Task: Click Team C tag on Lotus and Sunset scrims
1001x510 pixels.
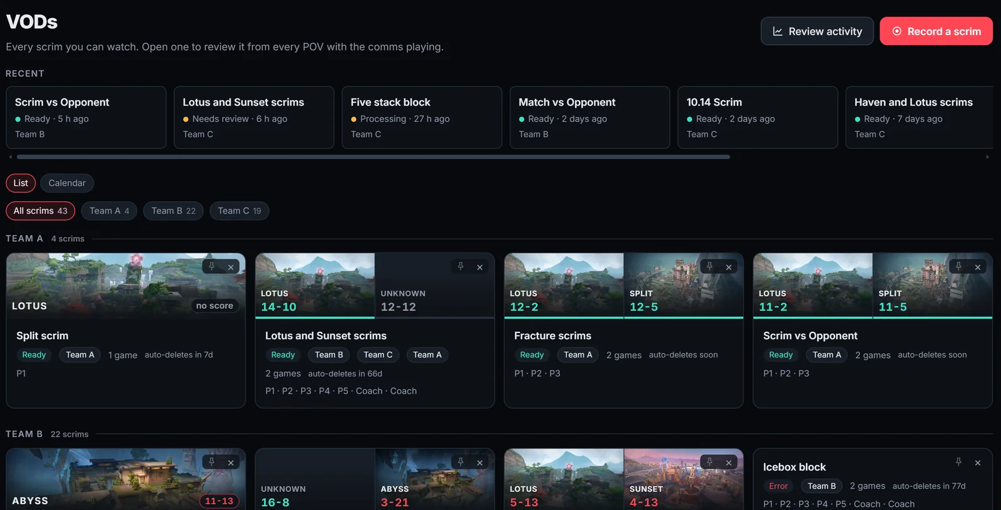Action: click(x=378, y=354)
